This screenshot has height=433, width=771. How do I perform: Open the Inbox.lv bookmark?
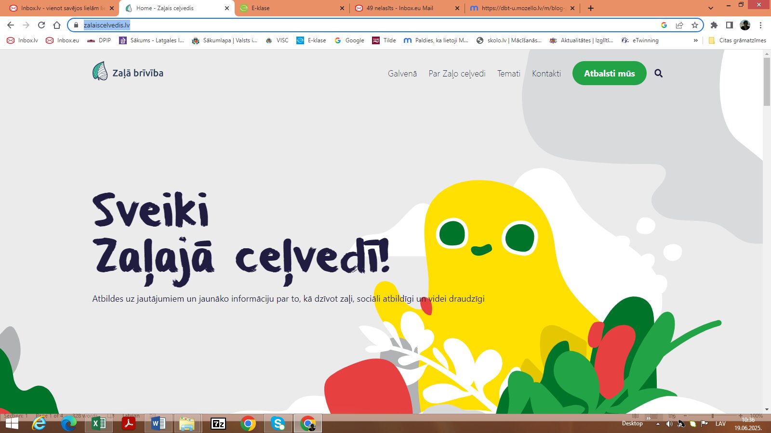pos(23,40)
